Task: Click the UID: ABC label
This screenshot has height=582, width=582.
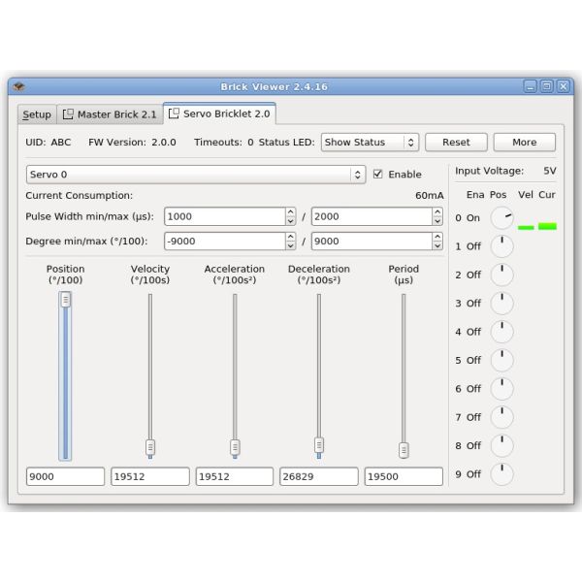Action: click(x=48, y=143)
